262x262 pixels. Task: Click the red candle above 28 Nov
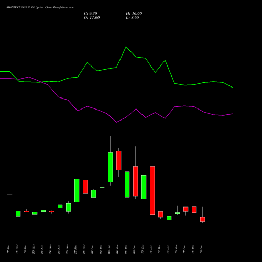[85, 187]
